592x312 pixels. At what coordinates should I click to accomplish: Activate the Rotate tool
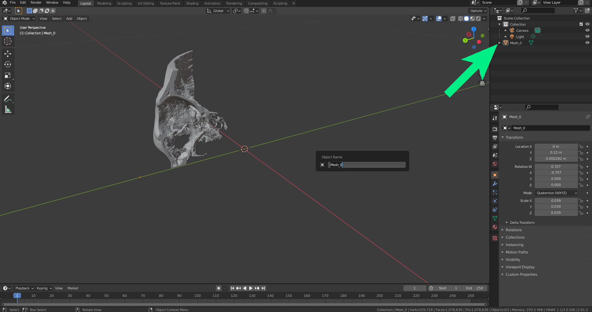click(x=8, y=64)
